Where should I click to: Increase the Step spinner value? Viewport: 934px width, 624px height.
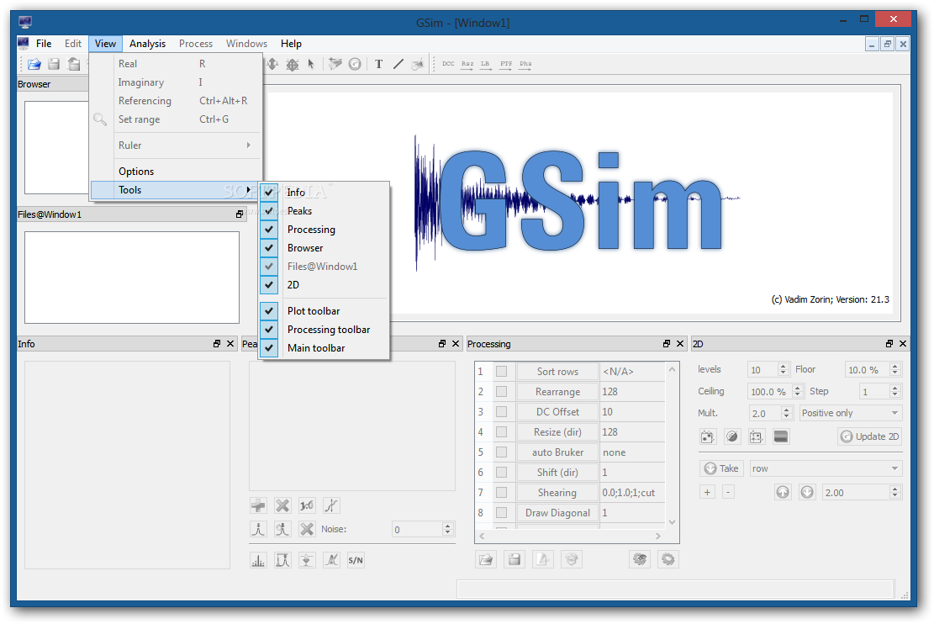click(894, 388)
